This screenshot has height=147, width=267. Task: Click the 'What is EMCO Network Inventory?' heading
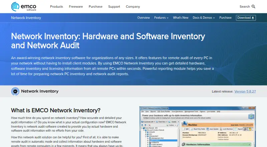pos(56,110)
